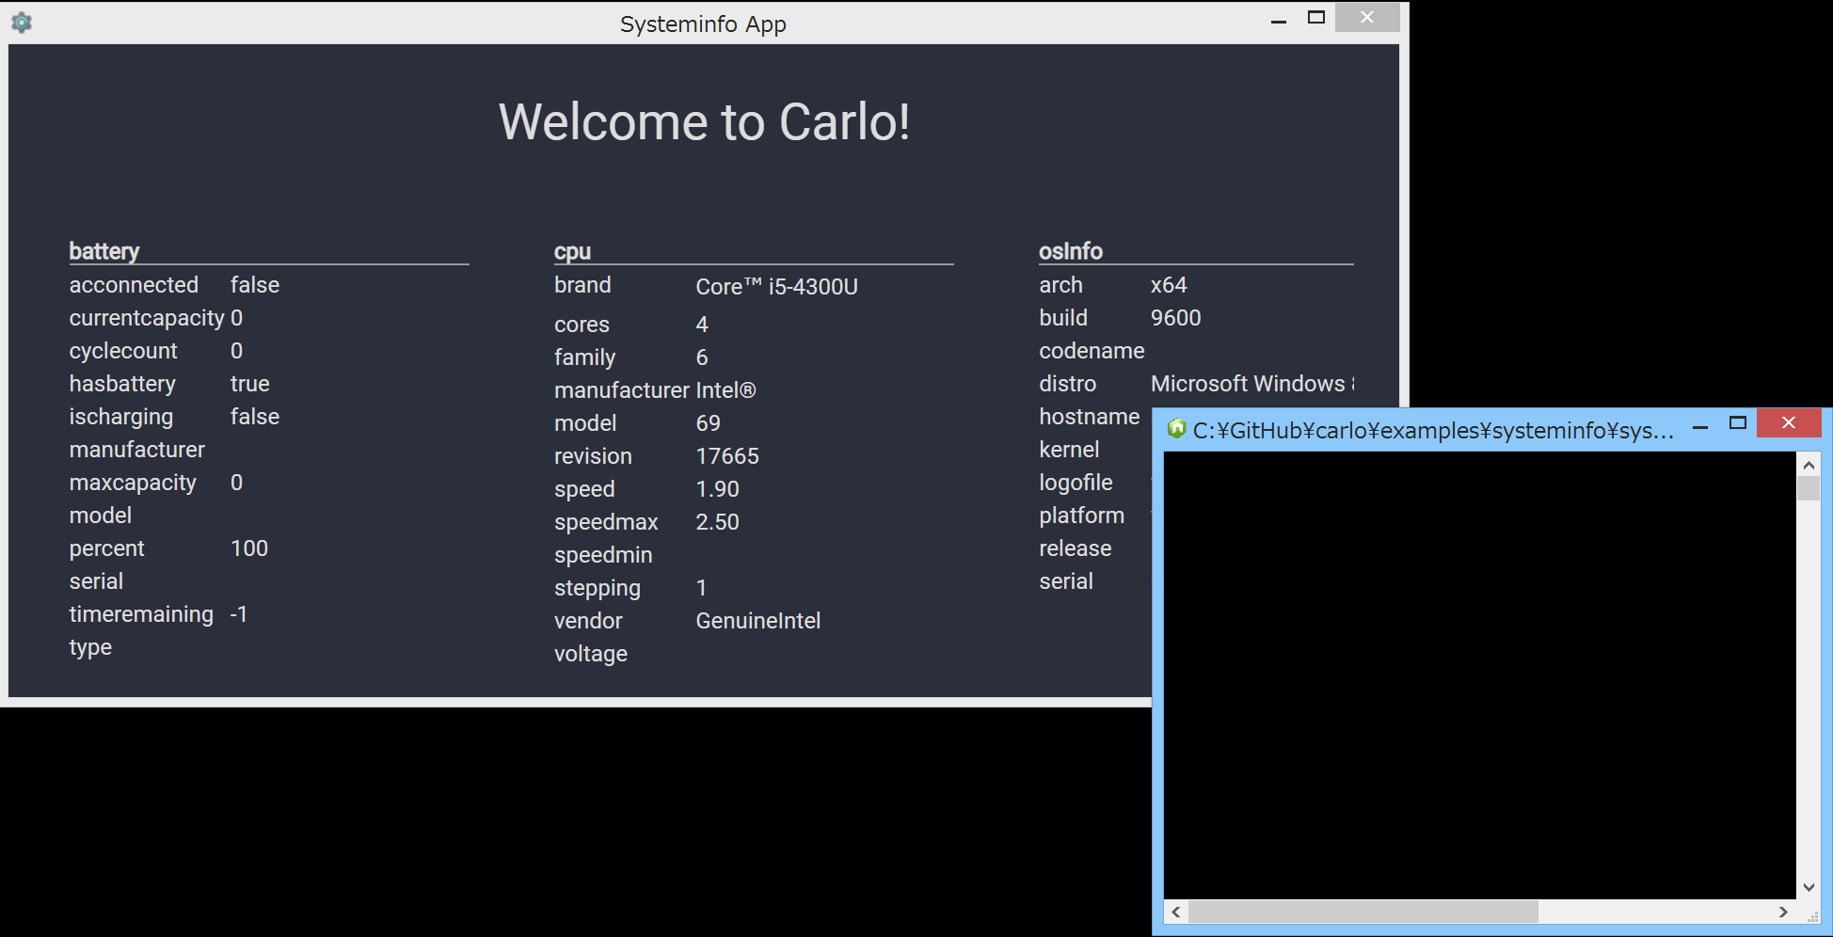Click the 'cyclecount' label
The width and height of the screenshot is (1833, 937).
pos(123,351)
